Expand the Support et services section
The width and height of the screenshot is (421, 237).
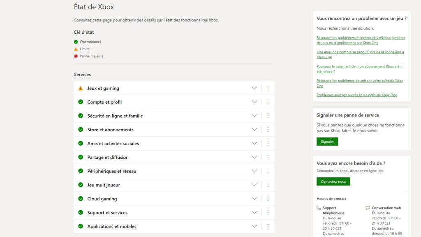254,212
